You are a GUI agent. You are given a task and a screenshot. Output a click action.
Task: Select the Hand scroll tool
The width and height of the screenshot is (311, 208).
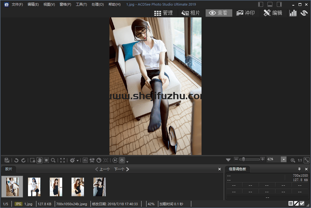(x=39, y=160)
